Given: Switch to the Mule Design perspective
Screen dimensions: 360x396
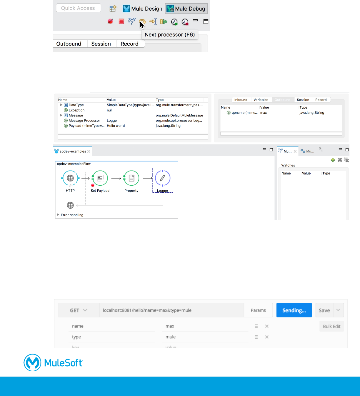Looking at the screenshot, I should (x=143, y=9).
